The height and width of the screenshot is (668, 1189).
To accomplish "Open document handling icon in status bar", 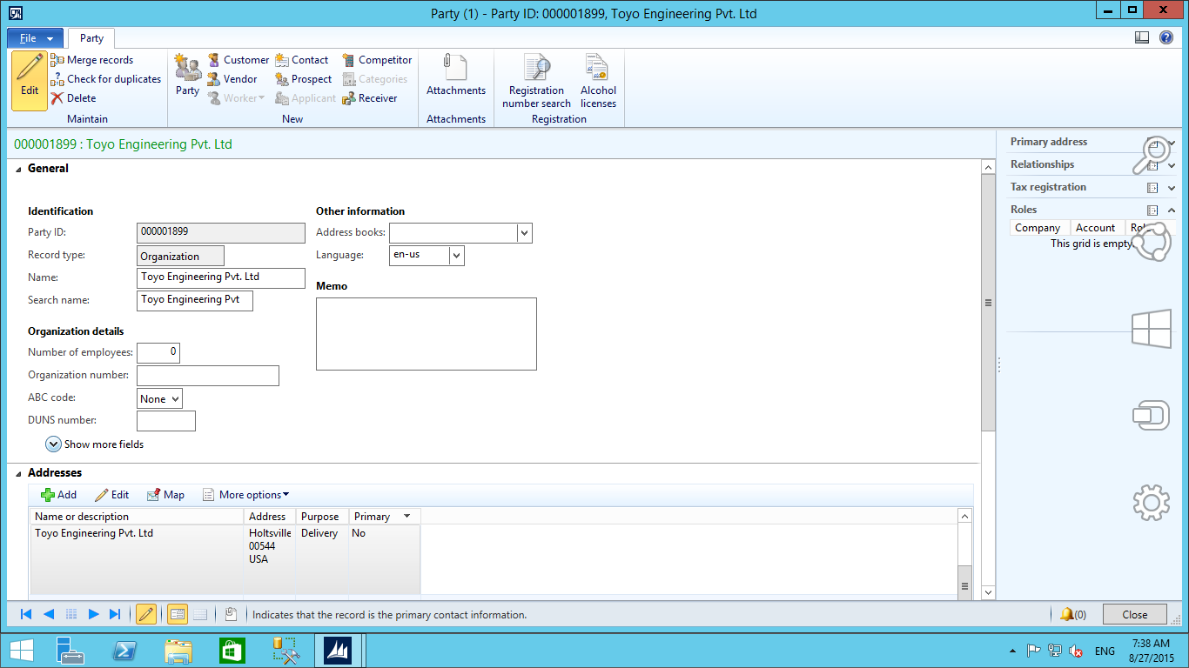I will pos(231,614).
